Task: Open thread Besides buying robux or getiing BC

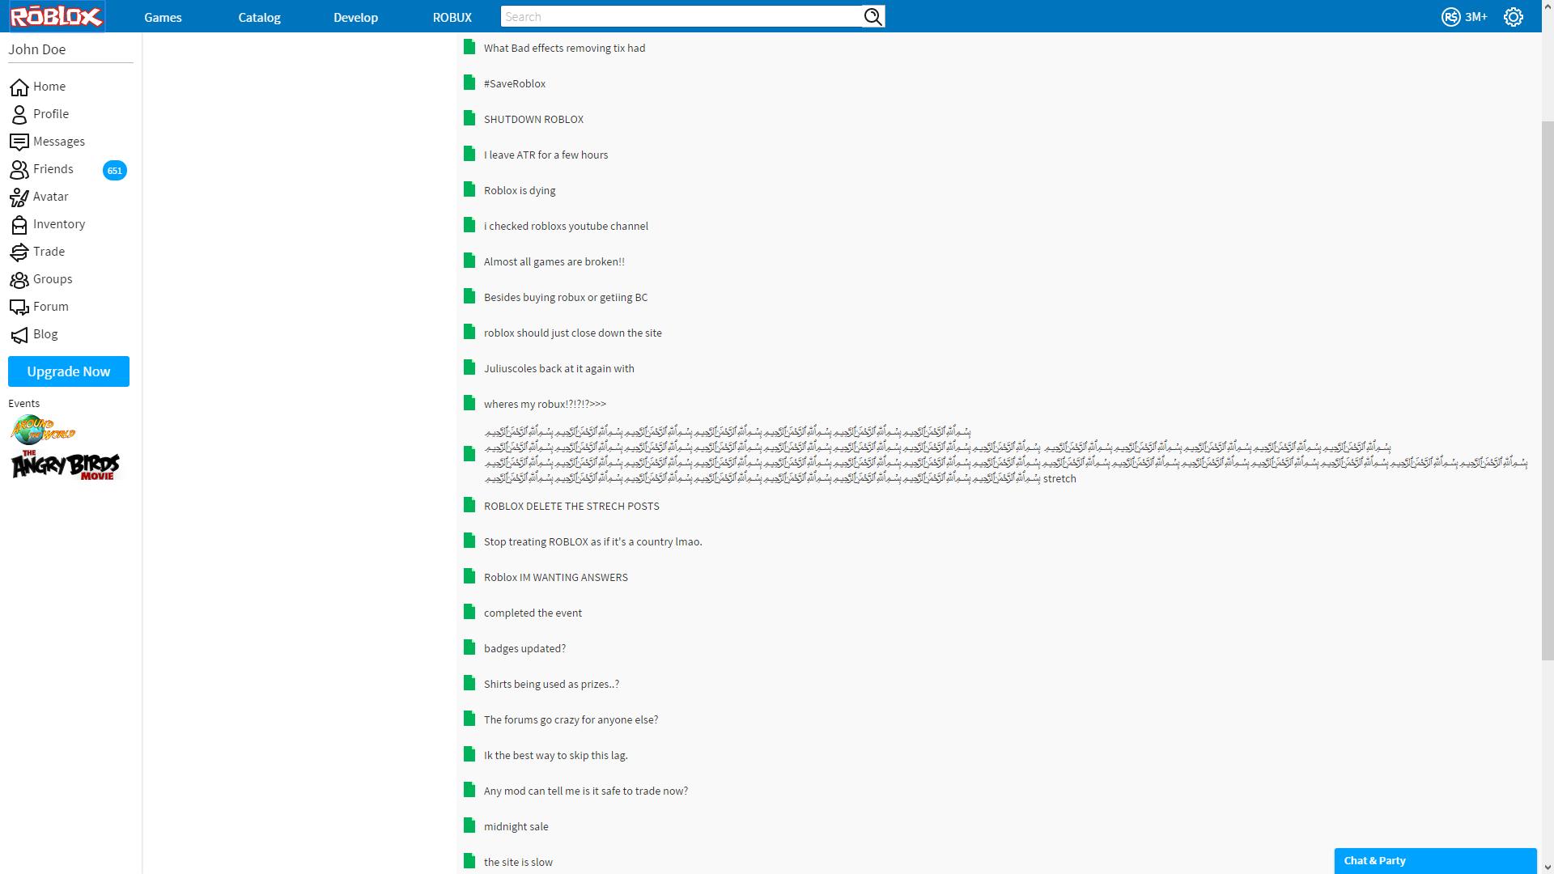Action: click(566, 298)
